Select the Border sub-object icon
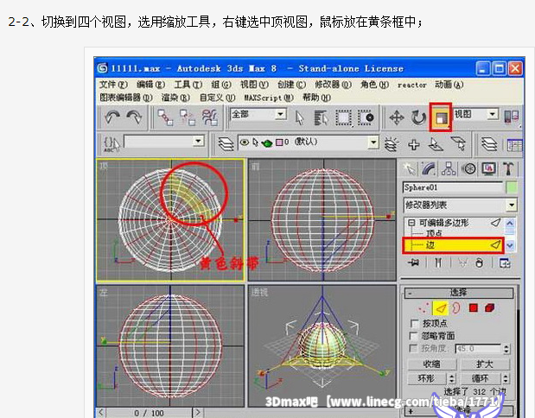535x418 pixels. click(455, 308)
